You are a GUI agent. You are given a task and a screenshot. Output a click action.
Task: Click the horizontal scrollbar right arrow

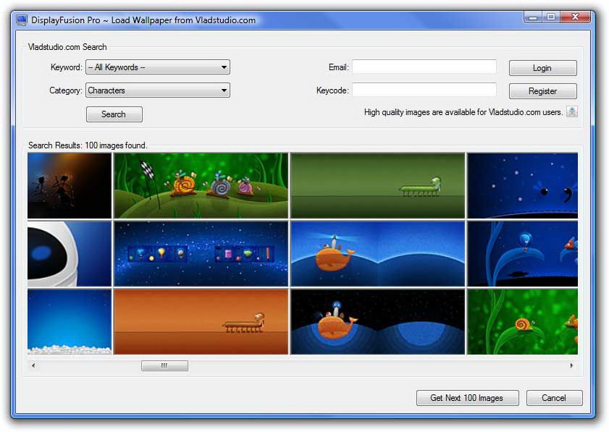[571, 366]
